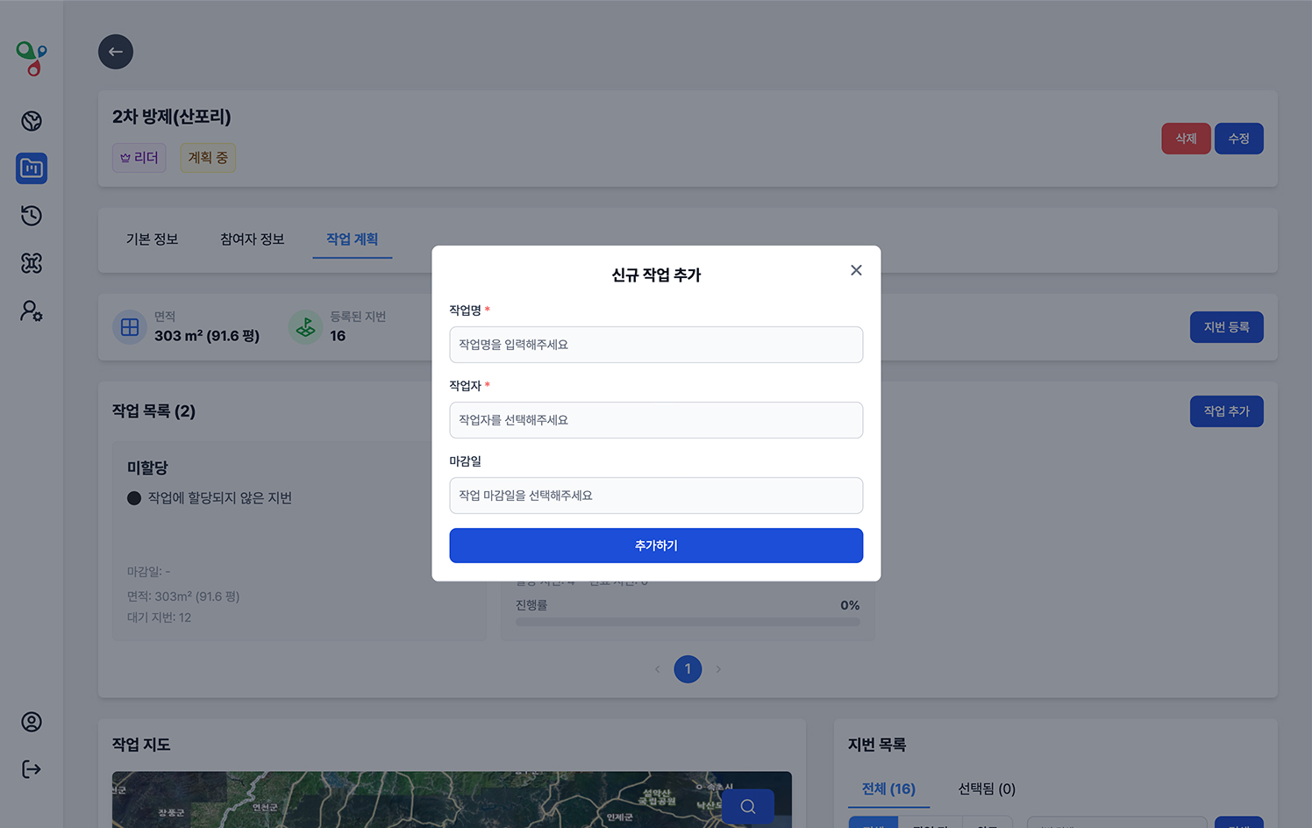Screen dimensions: 1312x828
Task: Open the history clock sidebar icon
Action: click(x=32, y=216)
